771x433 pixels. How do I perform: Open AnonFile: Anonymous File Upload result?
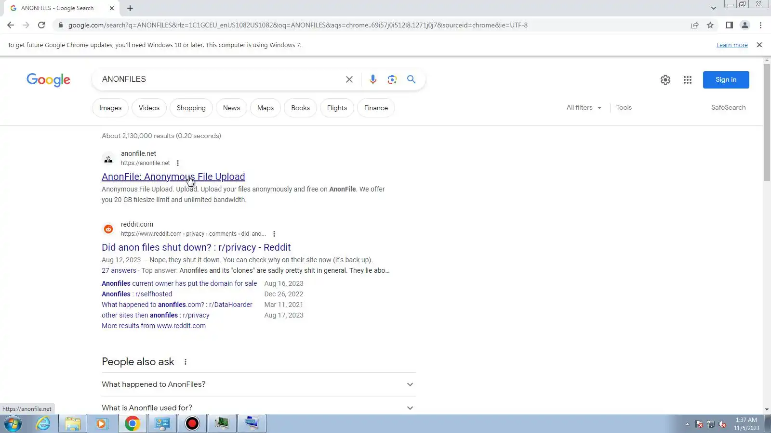[173, 177]
